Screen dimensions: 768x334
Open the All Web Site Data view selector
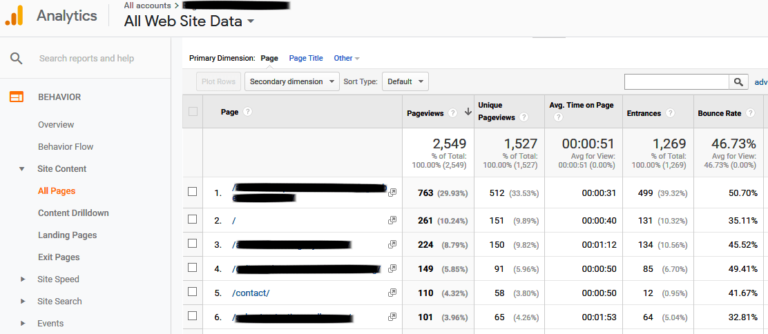pyautogui.click(x=189, y=21)
